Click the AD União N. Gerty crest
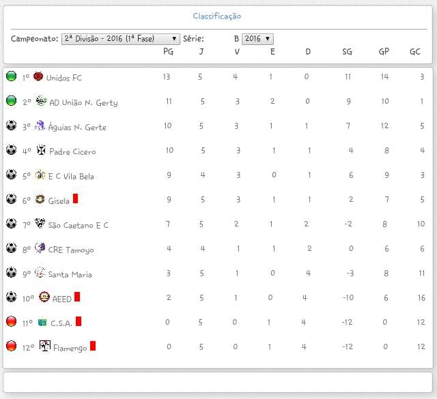The height and width of the screenshot is (399, 437). (41, 102)
